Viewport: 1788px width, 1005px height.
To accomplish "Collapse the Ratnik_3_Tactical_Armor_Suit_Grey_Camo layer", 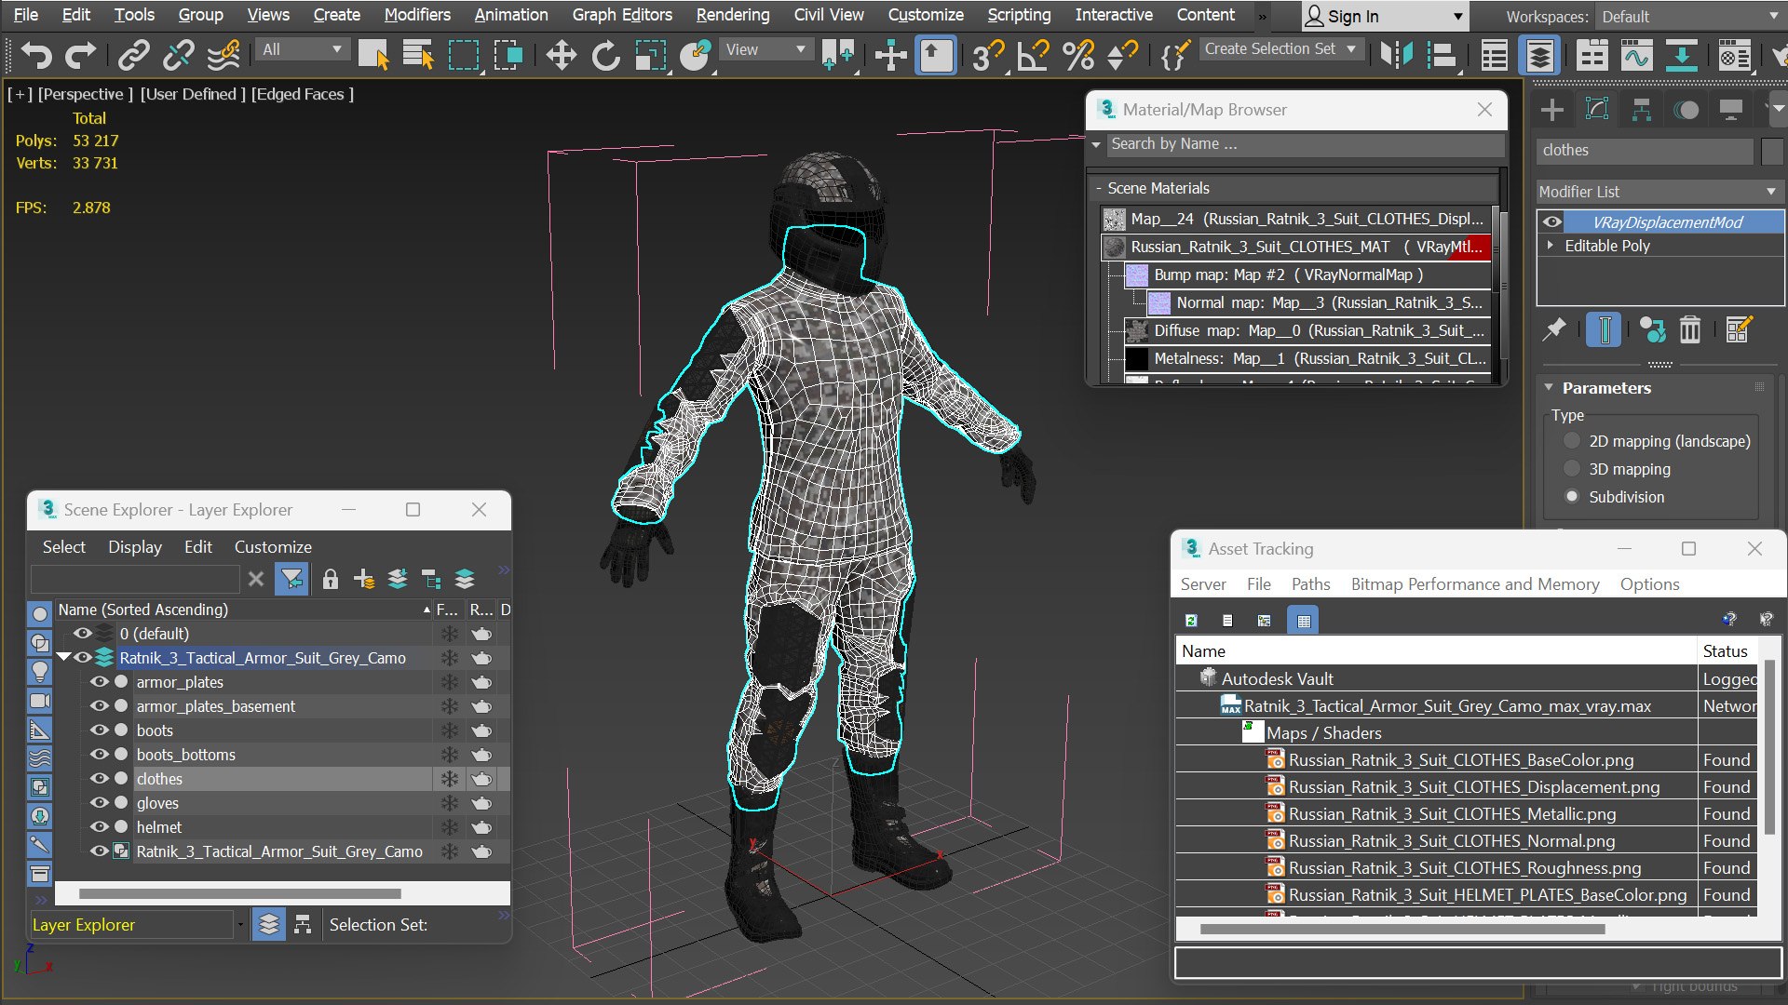I will click(x=63, y=657).
